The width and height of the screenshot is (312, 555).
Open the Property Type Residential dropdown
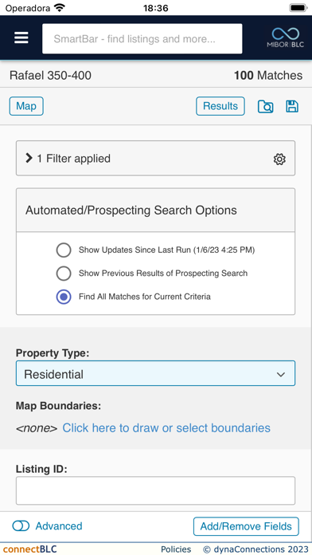155,373
